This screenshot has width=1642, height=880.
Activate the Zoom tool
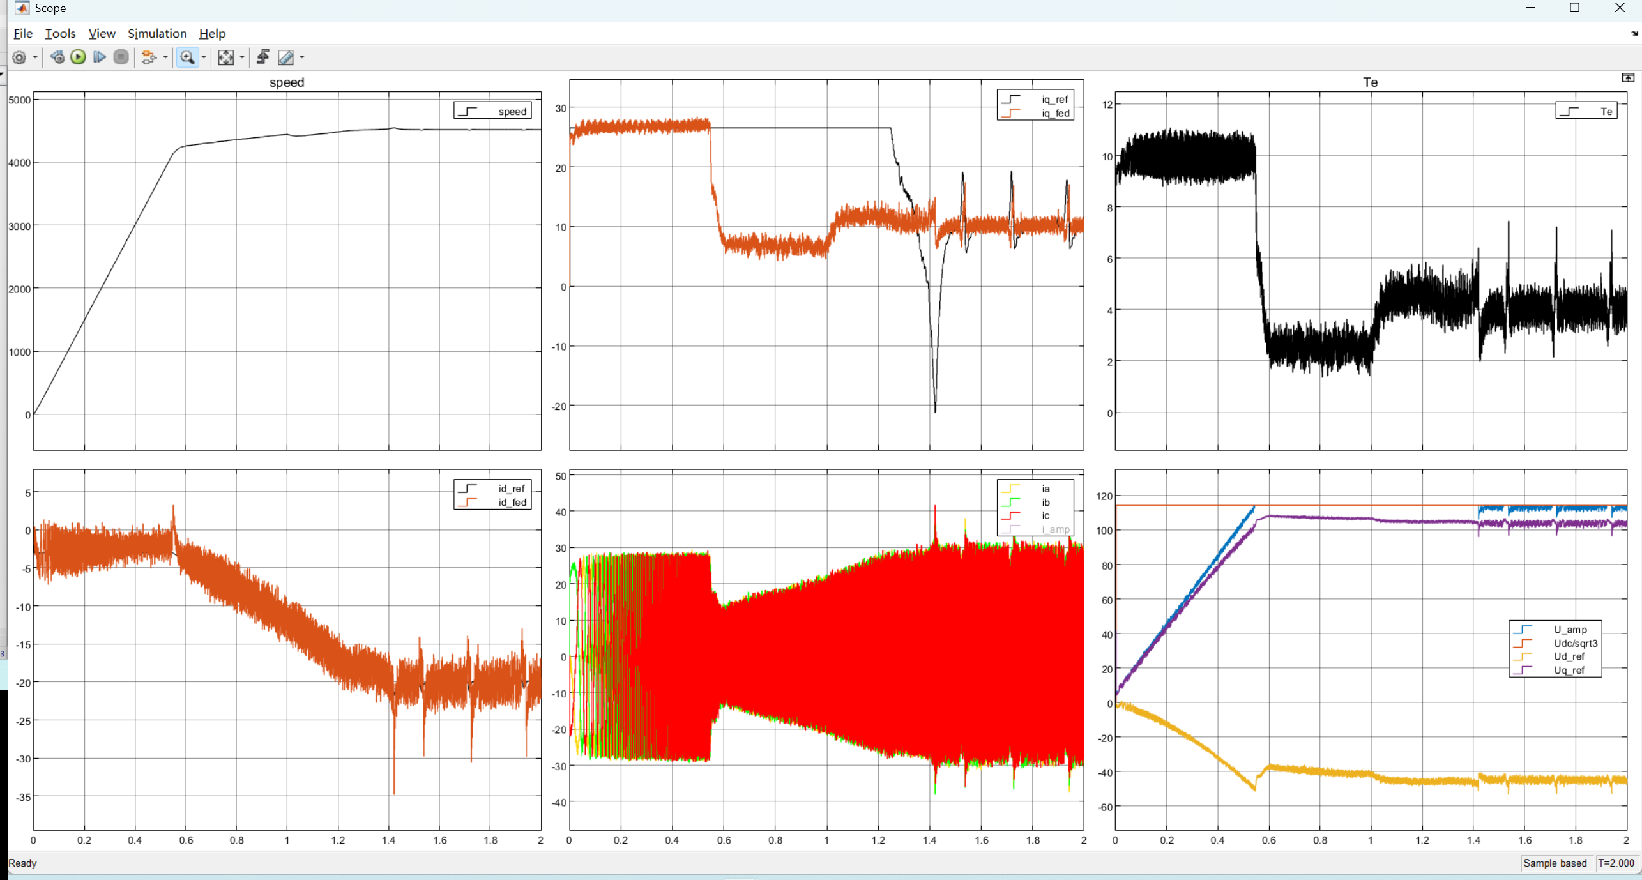click(x=186, y=57)
